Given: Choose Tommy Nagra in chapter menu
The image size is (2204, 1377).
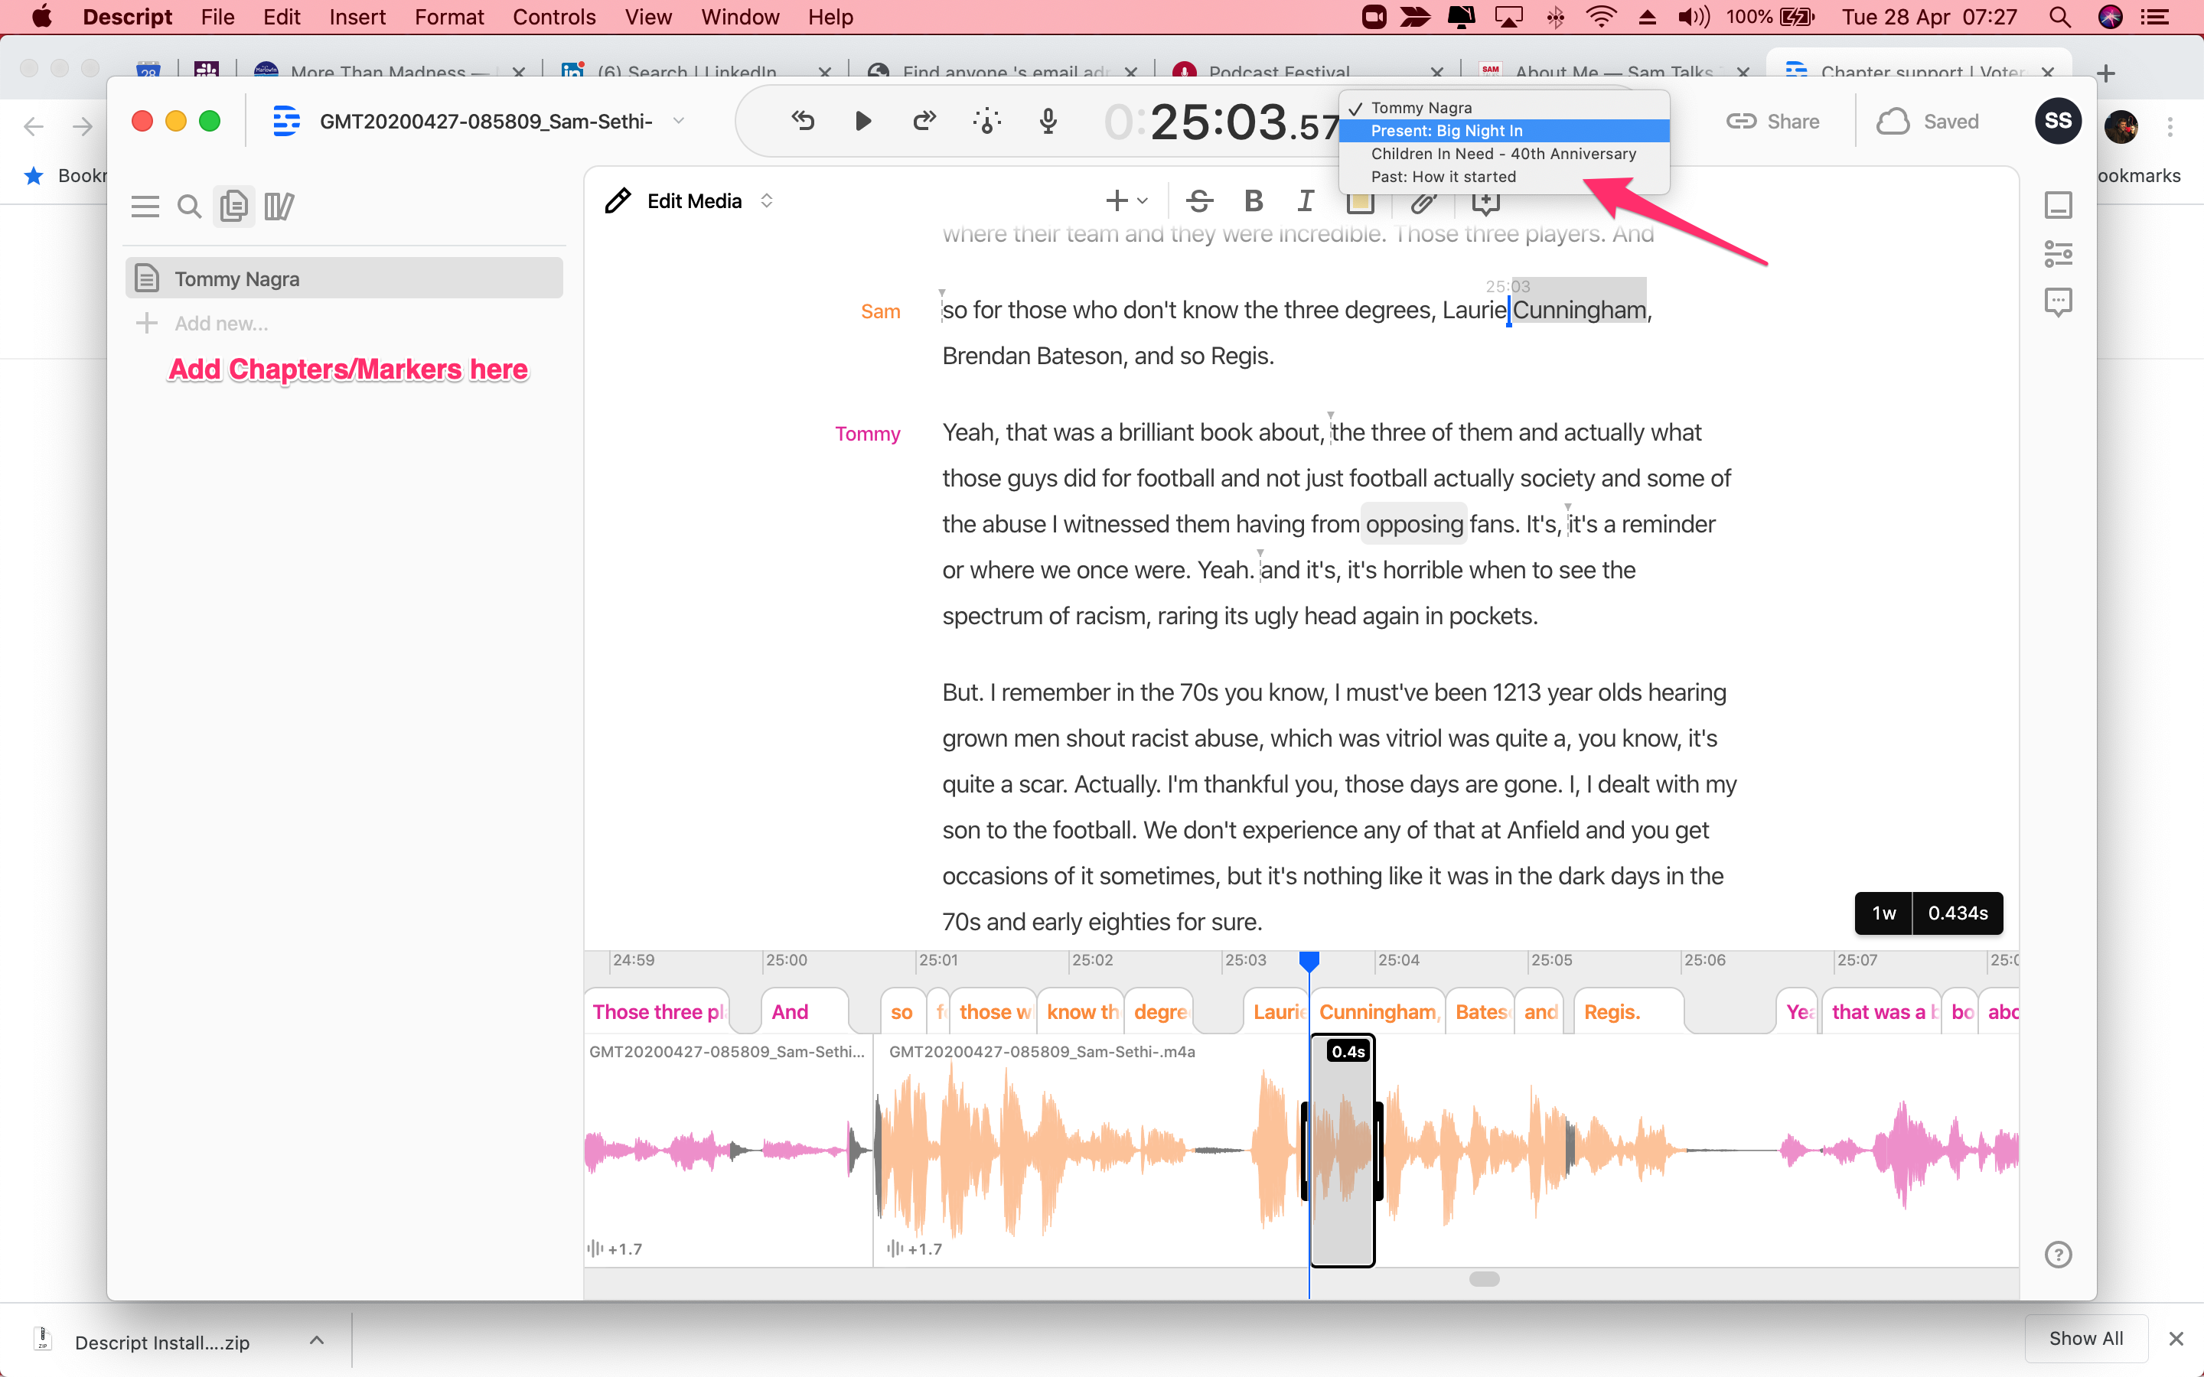Looking at the screenshot, I should (x=1505, y=107).
